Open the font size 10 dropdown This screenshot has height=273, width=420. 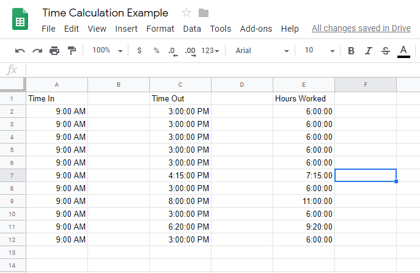[320, 51]
